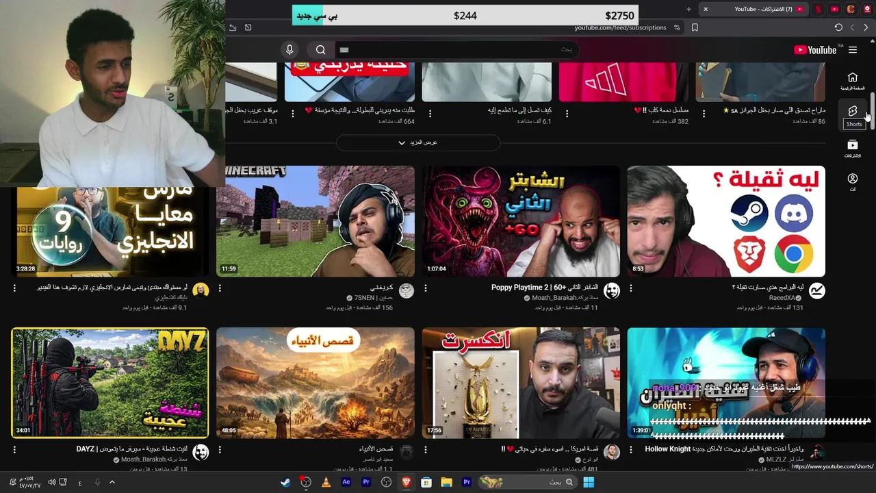The image size is (876, 493).
Task: Open the YouTube hamburger guide menu
Action: click(853, 50)
